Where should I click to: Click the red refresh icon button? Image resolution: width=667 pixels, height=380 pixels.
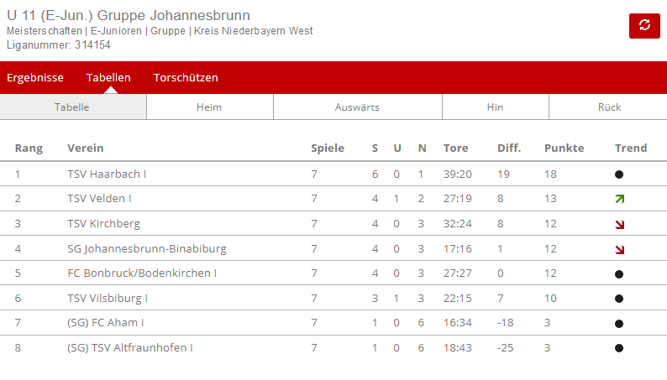pos(644,25)
